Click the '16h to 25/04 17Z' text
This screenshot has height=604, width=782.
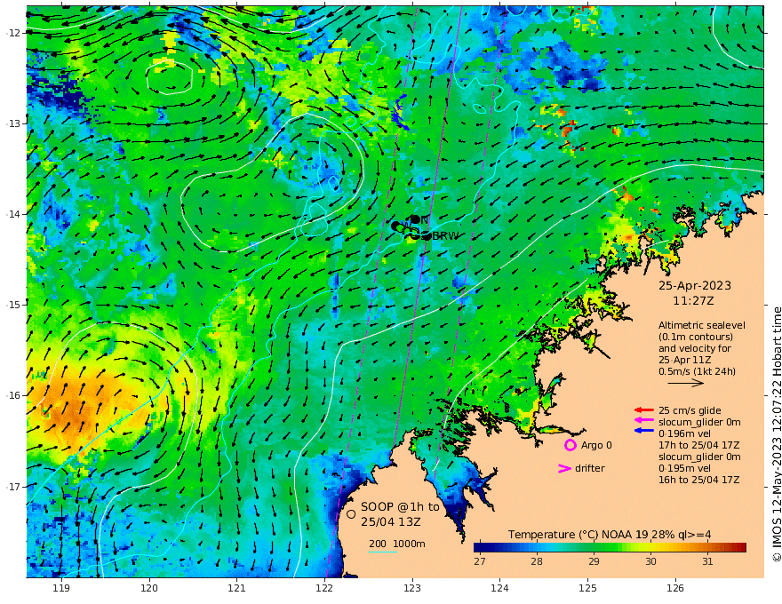click(698, 480)
